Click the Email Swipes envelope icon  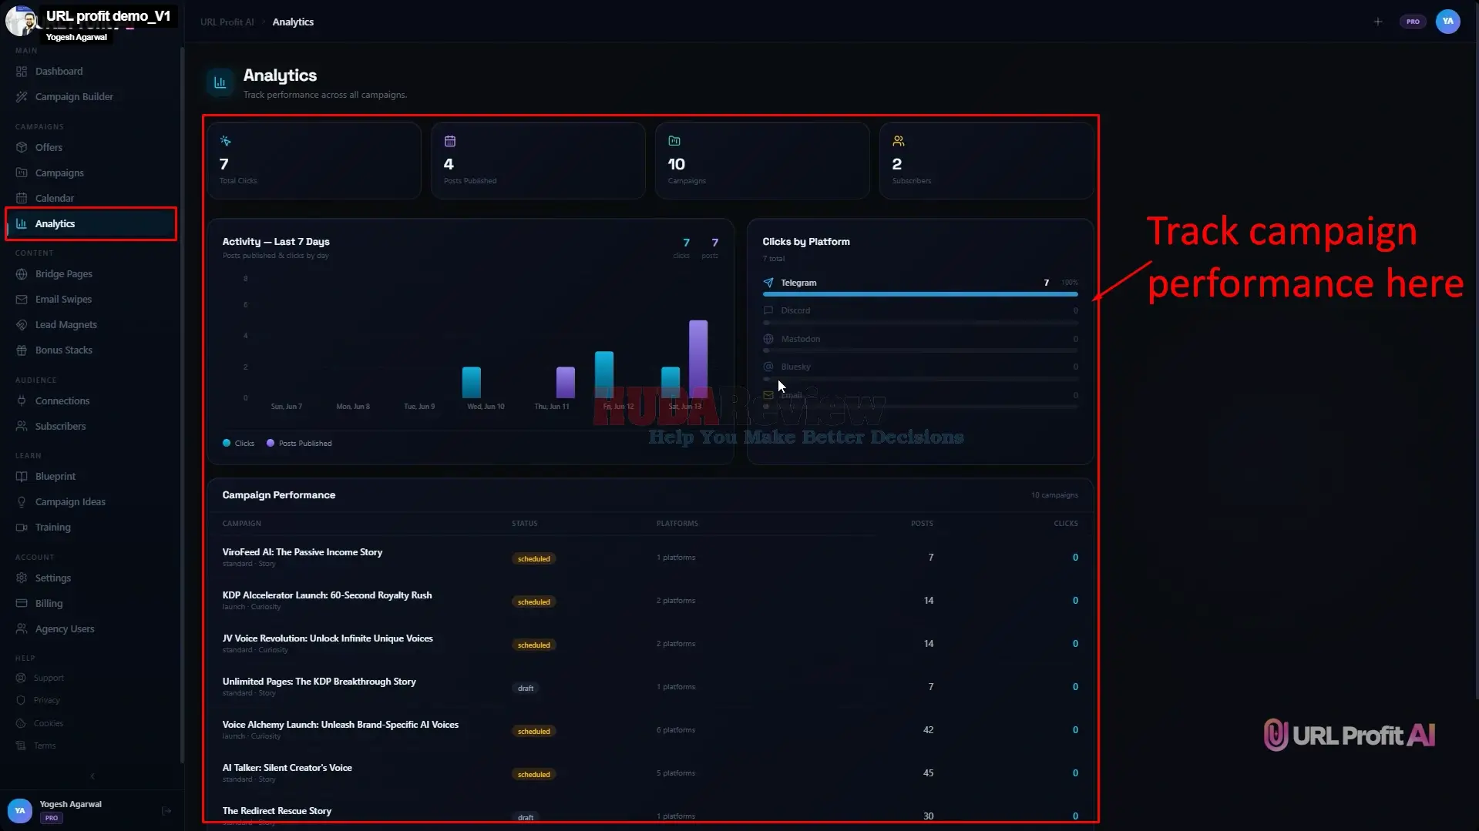22,300
